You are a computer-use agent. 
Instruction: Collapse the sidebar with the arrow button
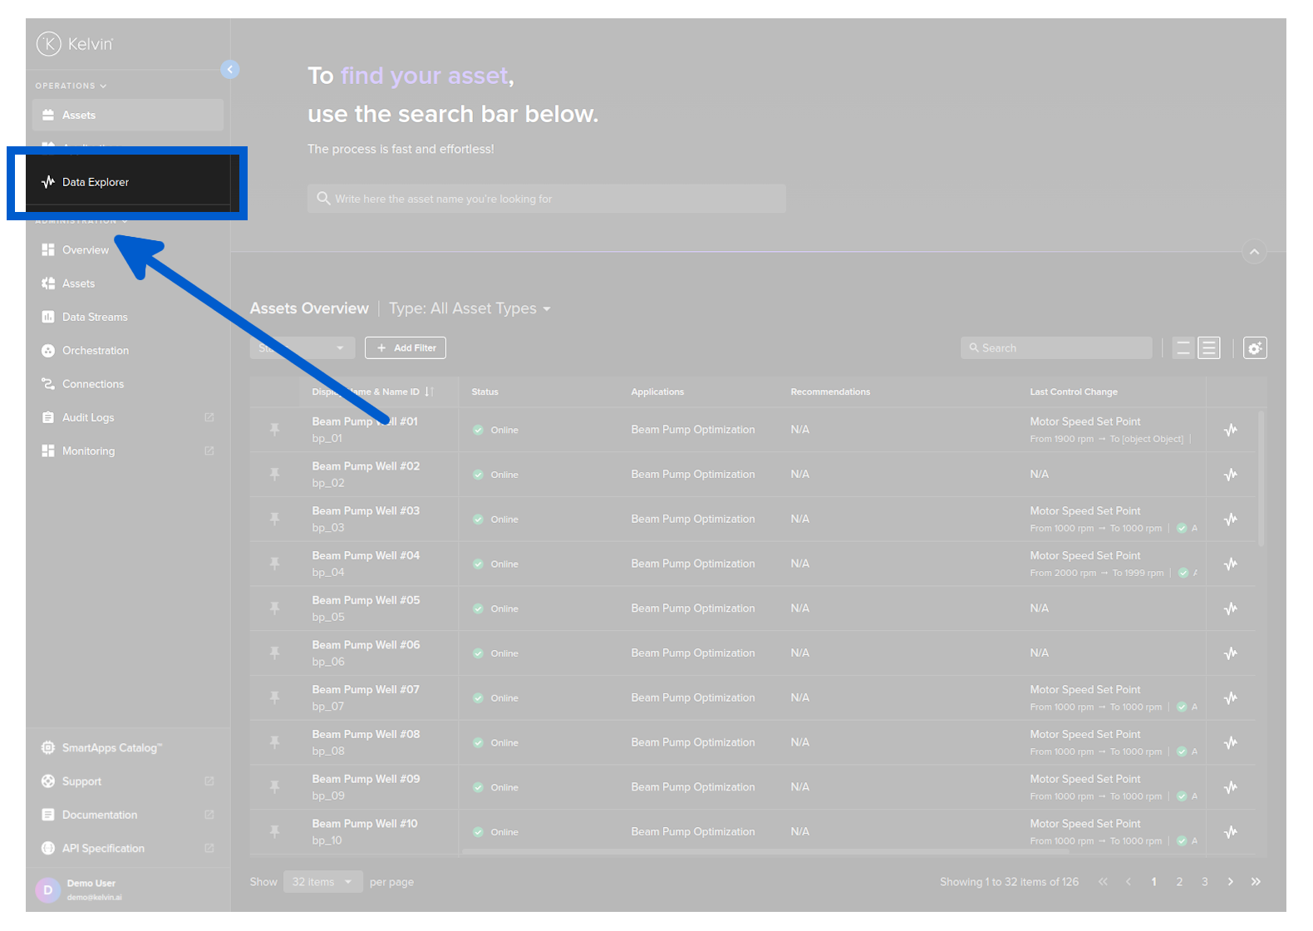pyautogui.click(x=230, y=70)
